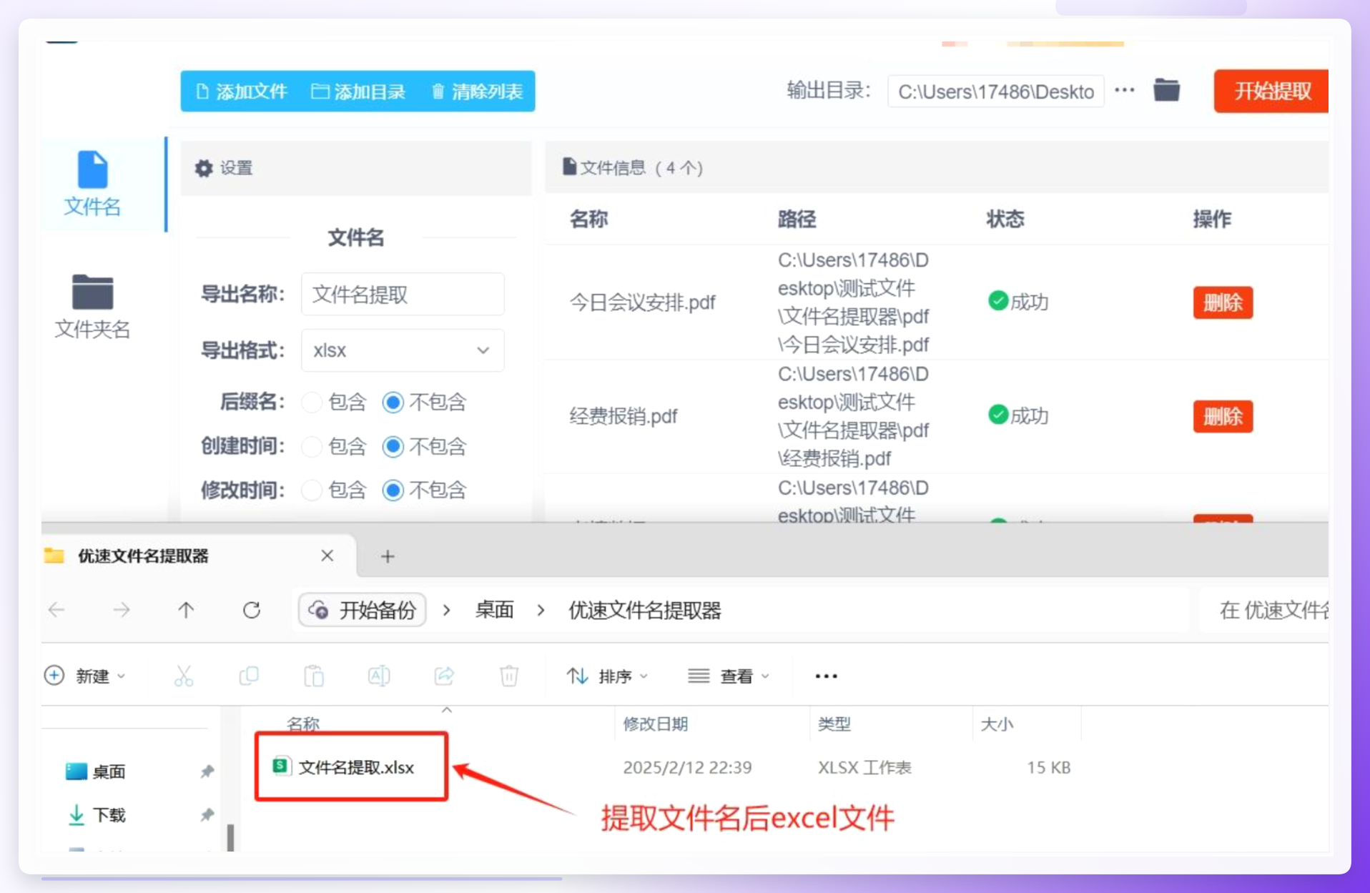Open the 导出格式 xlsx dropdown
1370x893 pixels.
[403, 350]
